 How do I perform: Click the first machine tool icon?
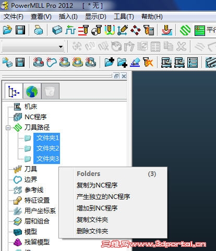point(166,62)
